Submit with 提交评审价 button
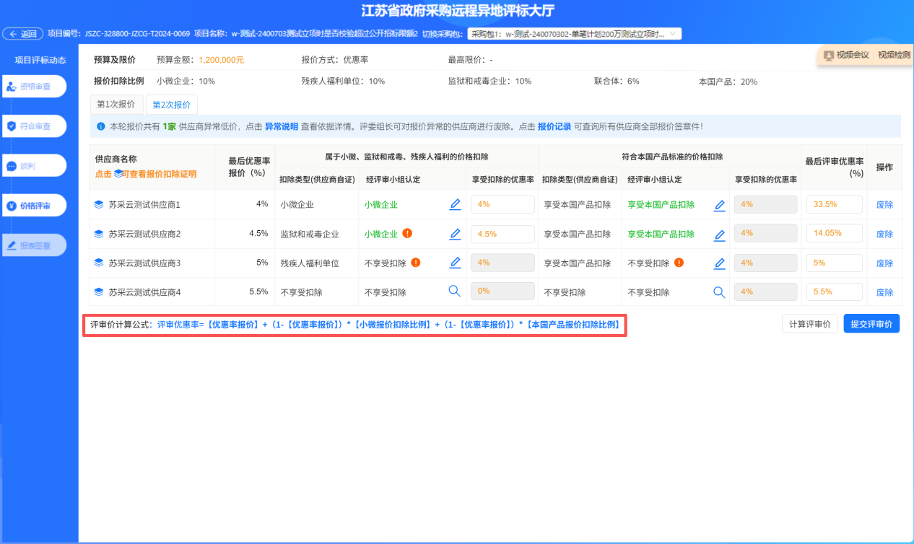This screenshot has height=544, width=914. 871,324
